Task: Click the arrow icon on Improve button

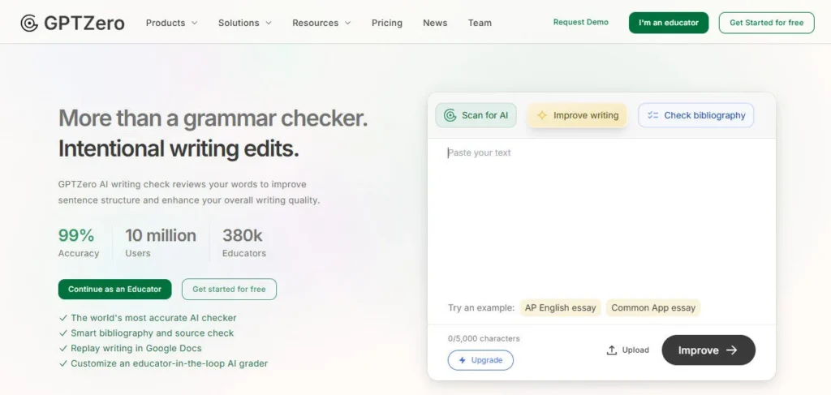Action: 732,350
